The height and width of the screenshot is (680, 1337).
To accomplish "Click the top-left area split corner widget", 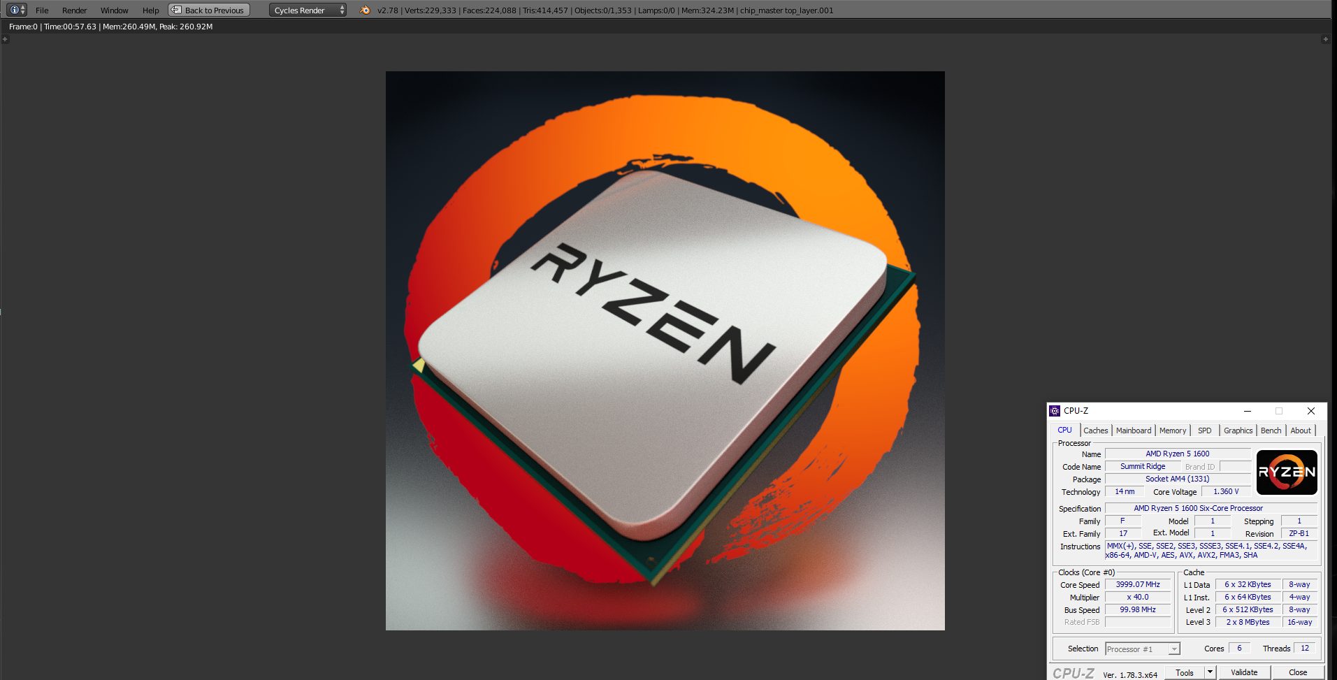I will [5, 39].
